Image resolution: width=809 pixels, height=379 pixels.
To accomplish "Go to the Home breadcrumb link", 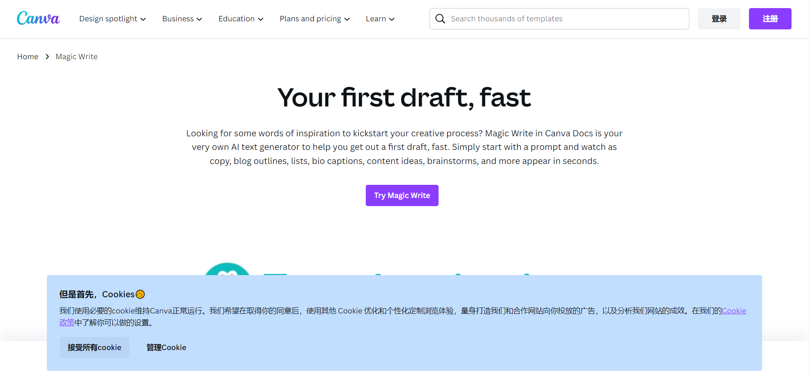I will [x=28, y=57].
